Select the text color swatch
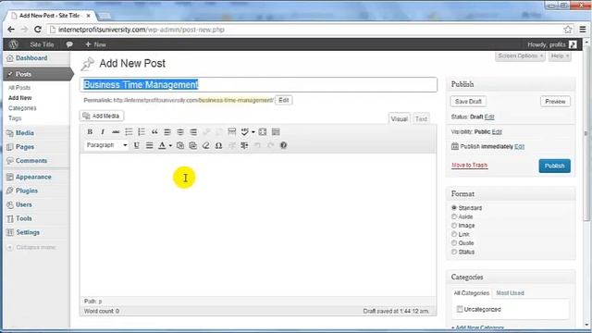Image resolution: width=592 pixels, height=333 pixels. coord(162,145)
